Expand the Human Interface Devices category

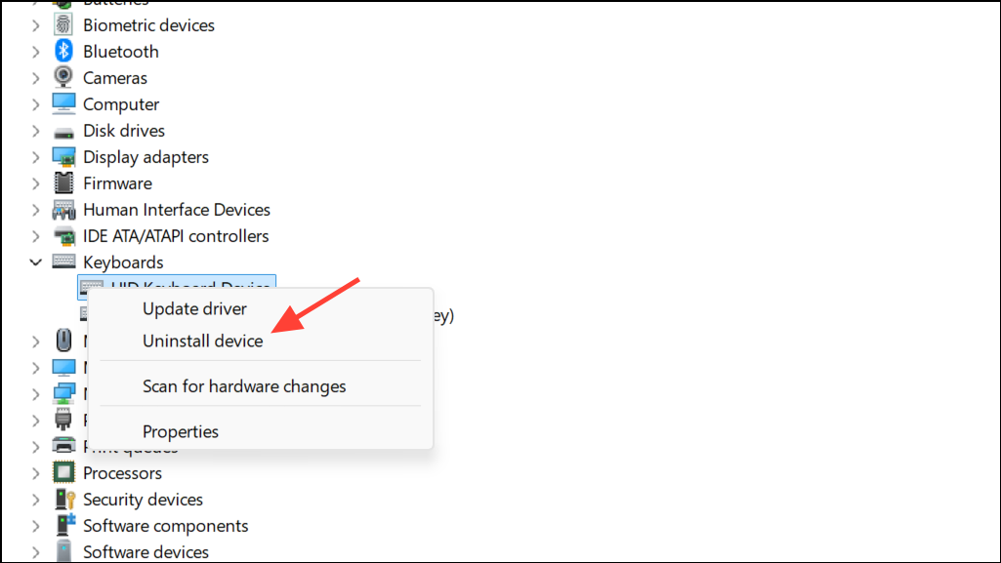[36, 210]
